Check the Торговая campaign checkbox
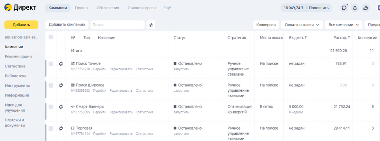Viewport: 380px width, 141px height. (x=51, y=128)
